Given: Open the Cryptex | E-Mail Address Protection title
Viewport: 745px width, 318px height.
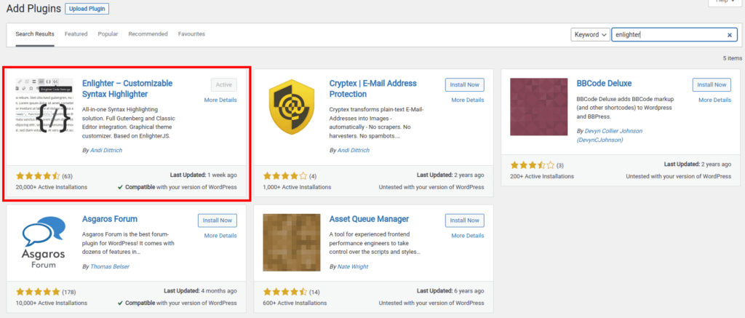Looking at the screenshot, I should [373, 88].
